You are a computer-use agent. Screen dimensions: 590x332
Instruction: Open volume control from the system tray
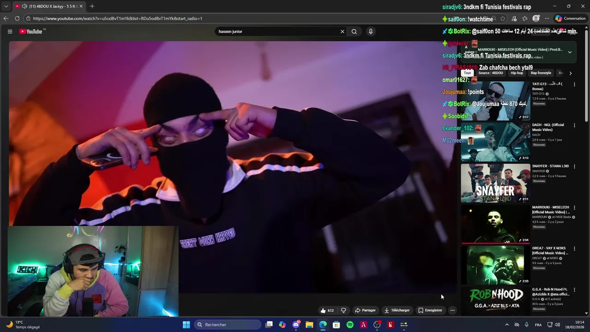557,325
